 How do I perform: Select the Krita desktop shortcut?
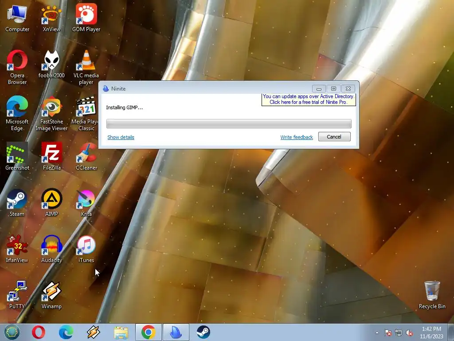(x=86, y=203)
